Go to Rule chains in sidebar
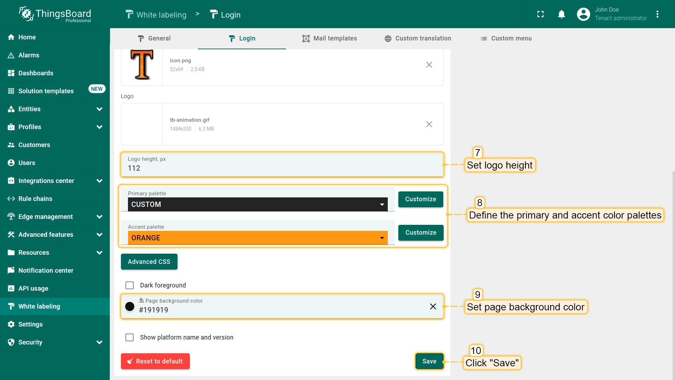Image resolution: width=675 pixels, height=380 pixels. click(35, 199)
